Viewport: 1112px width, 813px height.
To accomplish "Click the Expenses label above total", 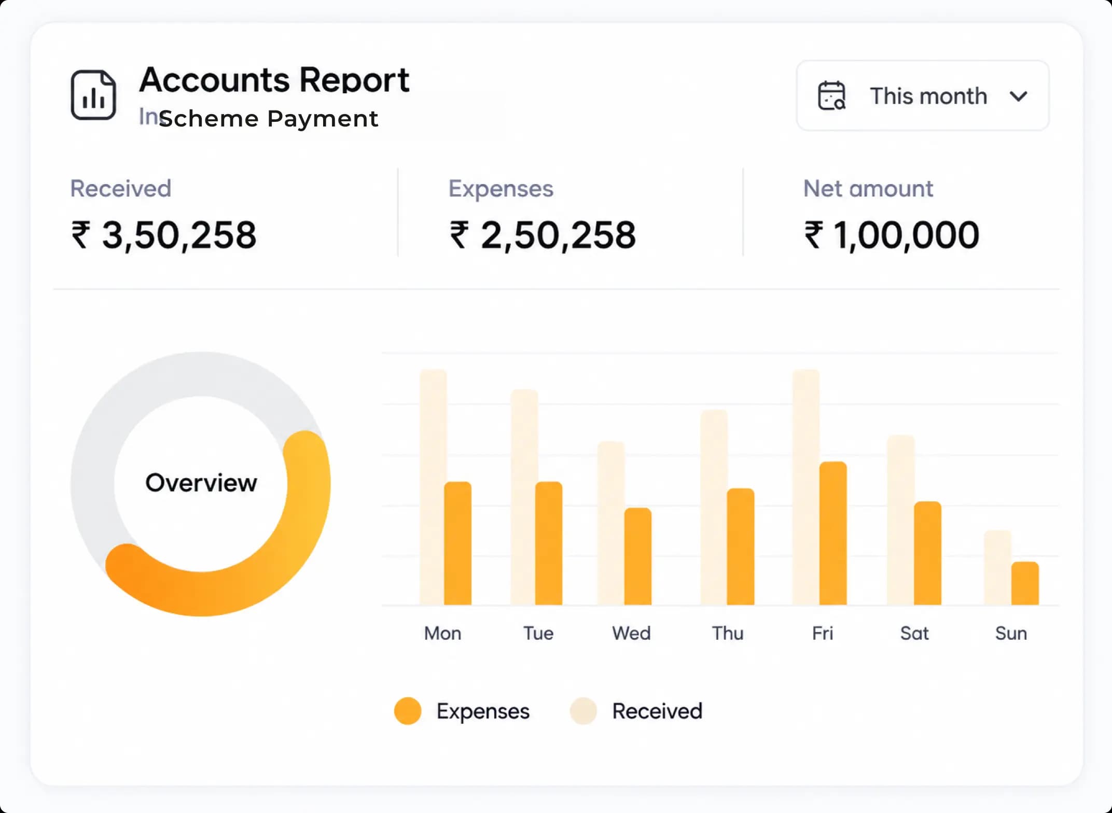I will [x=501, y=189].
